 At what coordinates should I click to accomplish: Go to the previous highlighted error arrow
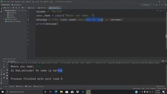click(x=164, y=11)
